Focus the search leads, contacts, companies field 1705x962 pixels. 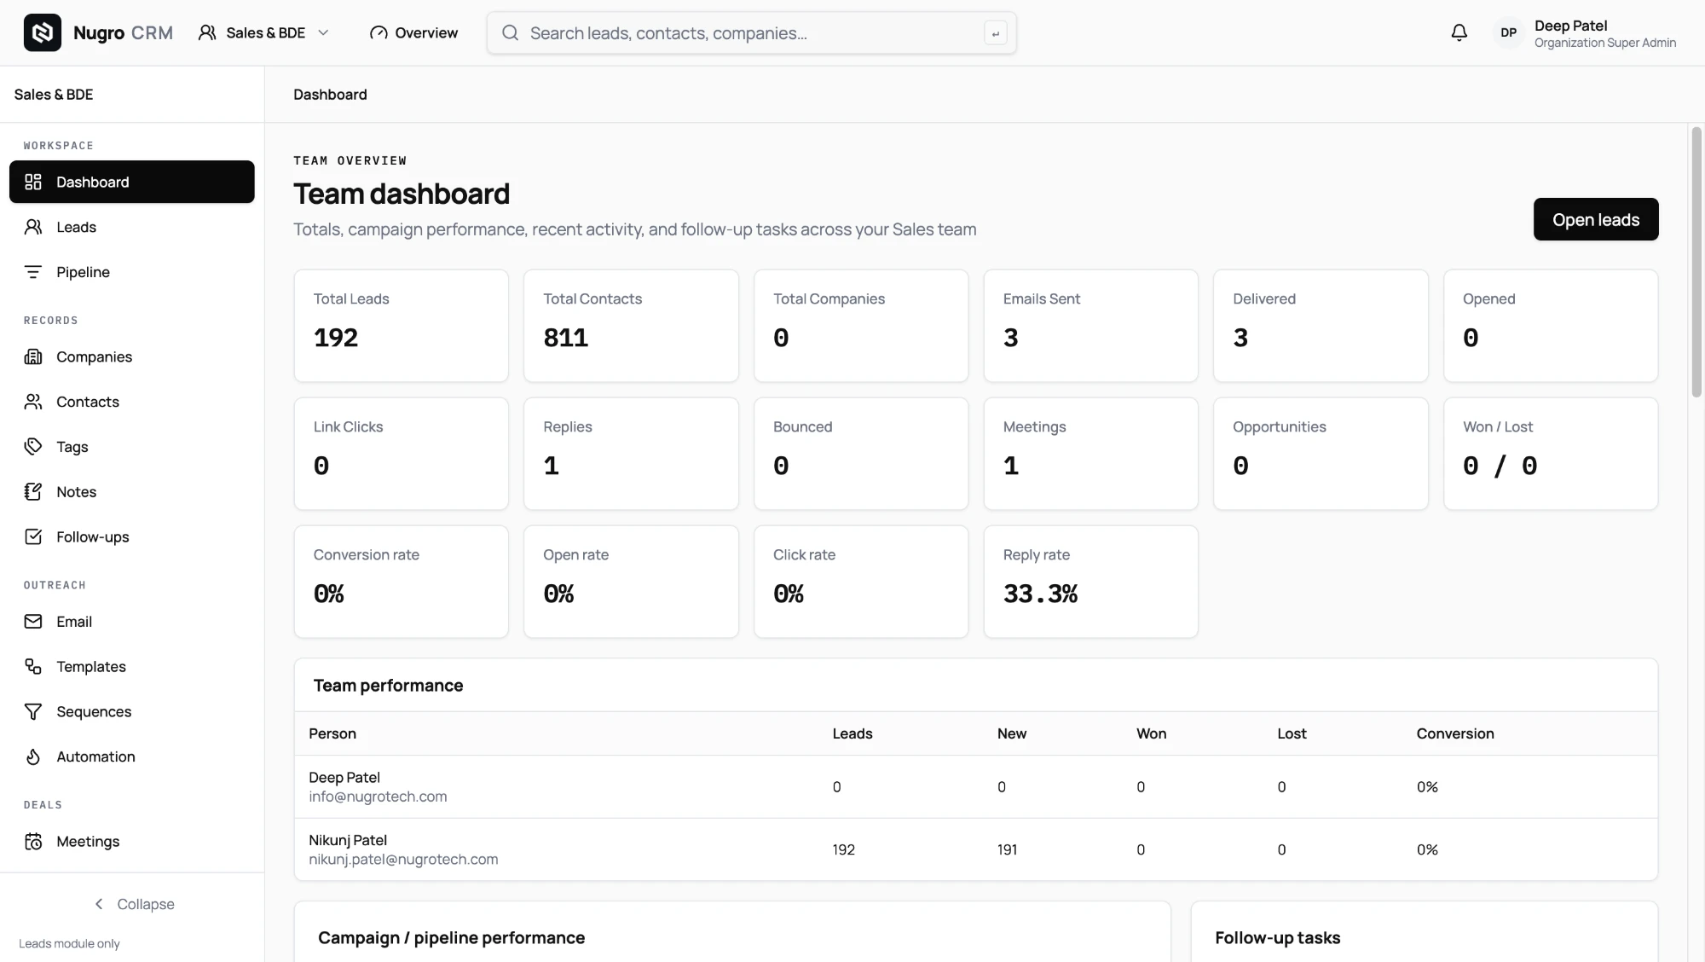[x=752, y=33]
